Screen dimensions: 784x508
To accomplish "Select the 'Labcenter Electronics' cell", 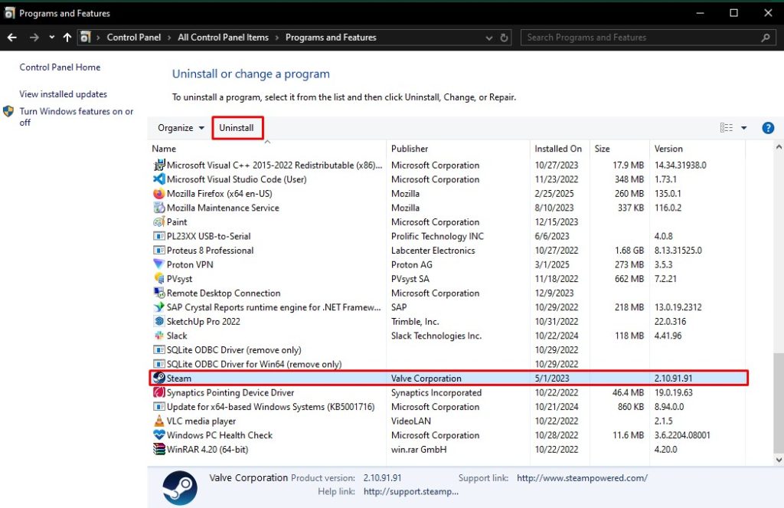I will pyautogui.click(x=433, y=251).
